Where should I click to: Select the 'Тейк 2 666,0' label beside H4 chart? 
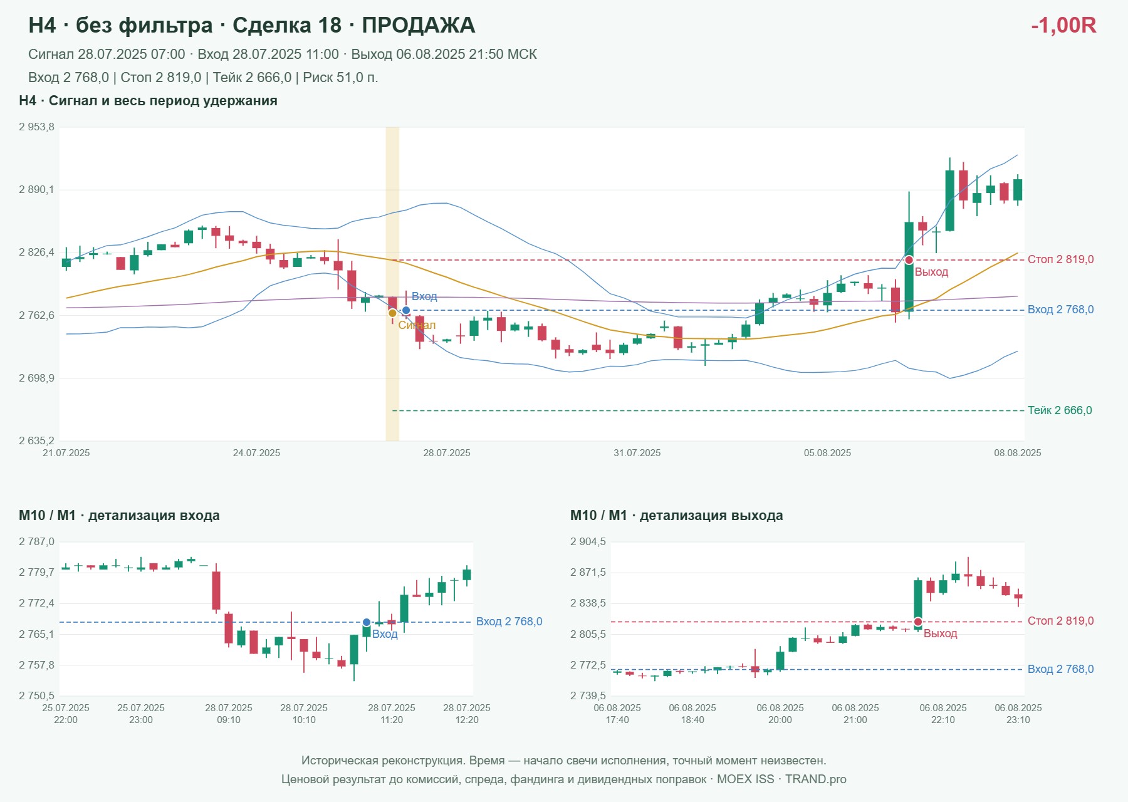click(x=1060, y=410)
